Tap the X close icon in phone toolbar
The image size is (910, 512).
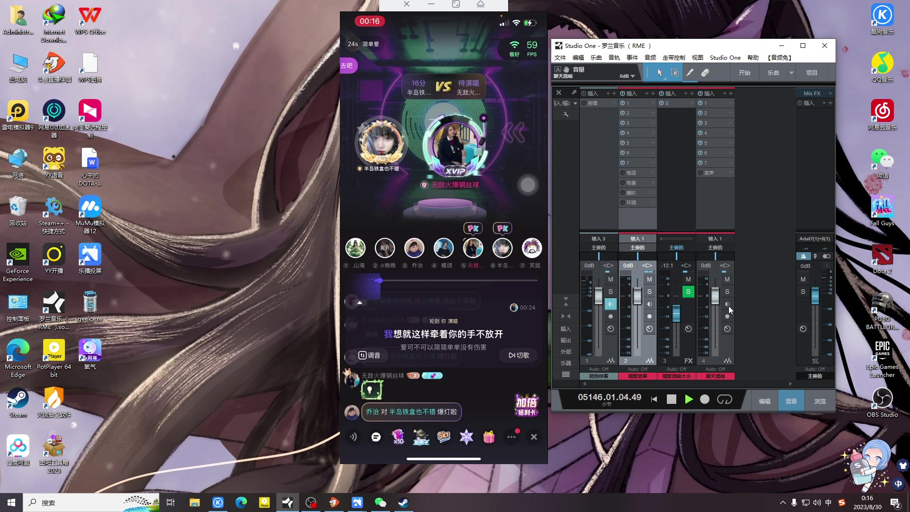[x=534, y=437]
